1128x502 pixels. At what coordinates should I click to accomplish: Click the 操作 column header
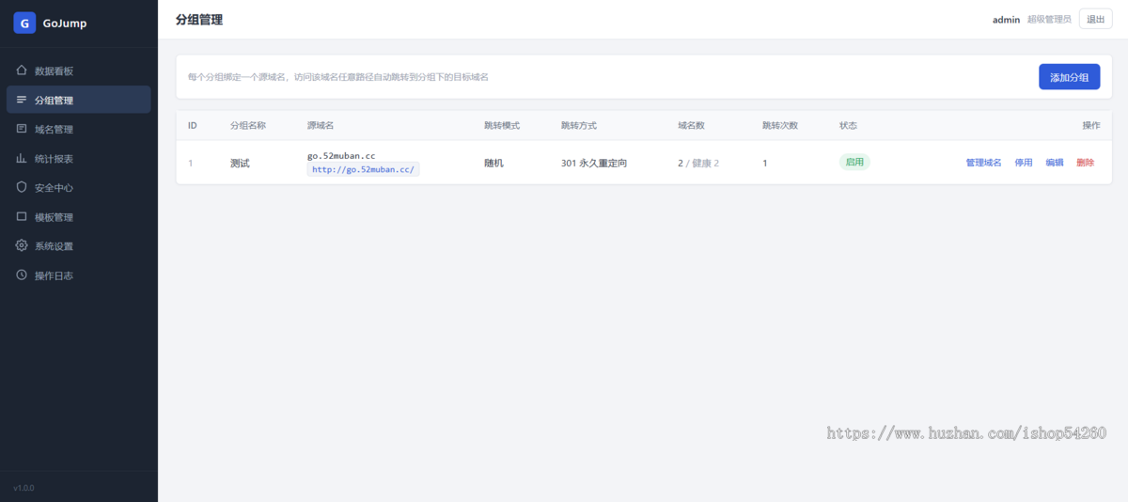1091,125
